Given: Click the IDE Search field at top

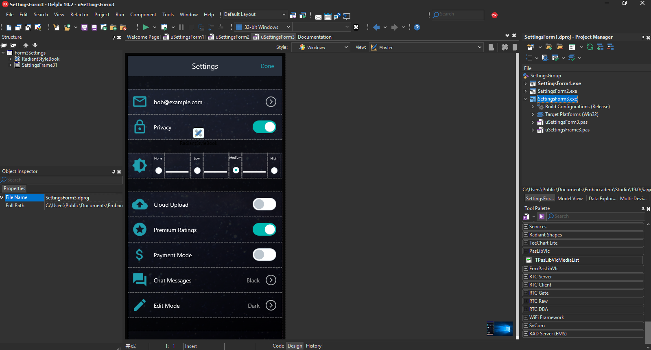Looking at the screenshot, I should [458, 15].
